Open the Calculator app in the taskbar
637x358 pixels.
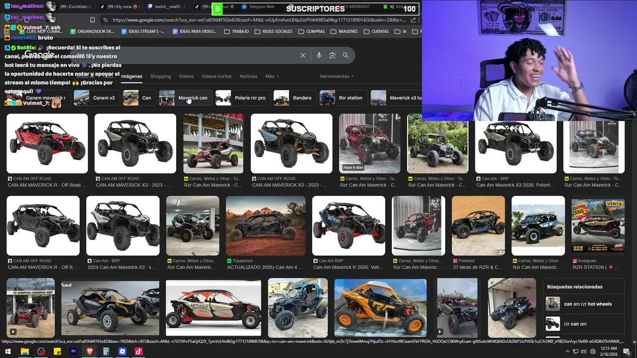tap(106, 352)
